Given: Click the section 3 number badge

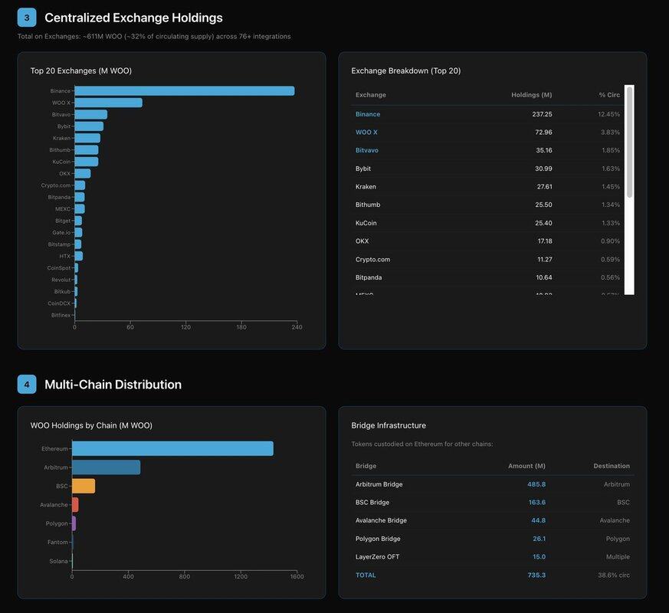Looking at the screenshot, I should tap(27, 18).
